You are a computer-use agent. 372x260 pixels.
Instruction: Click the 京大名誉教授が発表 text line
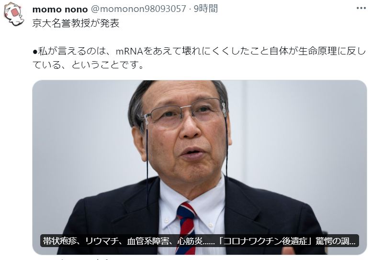click(x=76, y=23)
